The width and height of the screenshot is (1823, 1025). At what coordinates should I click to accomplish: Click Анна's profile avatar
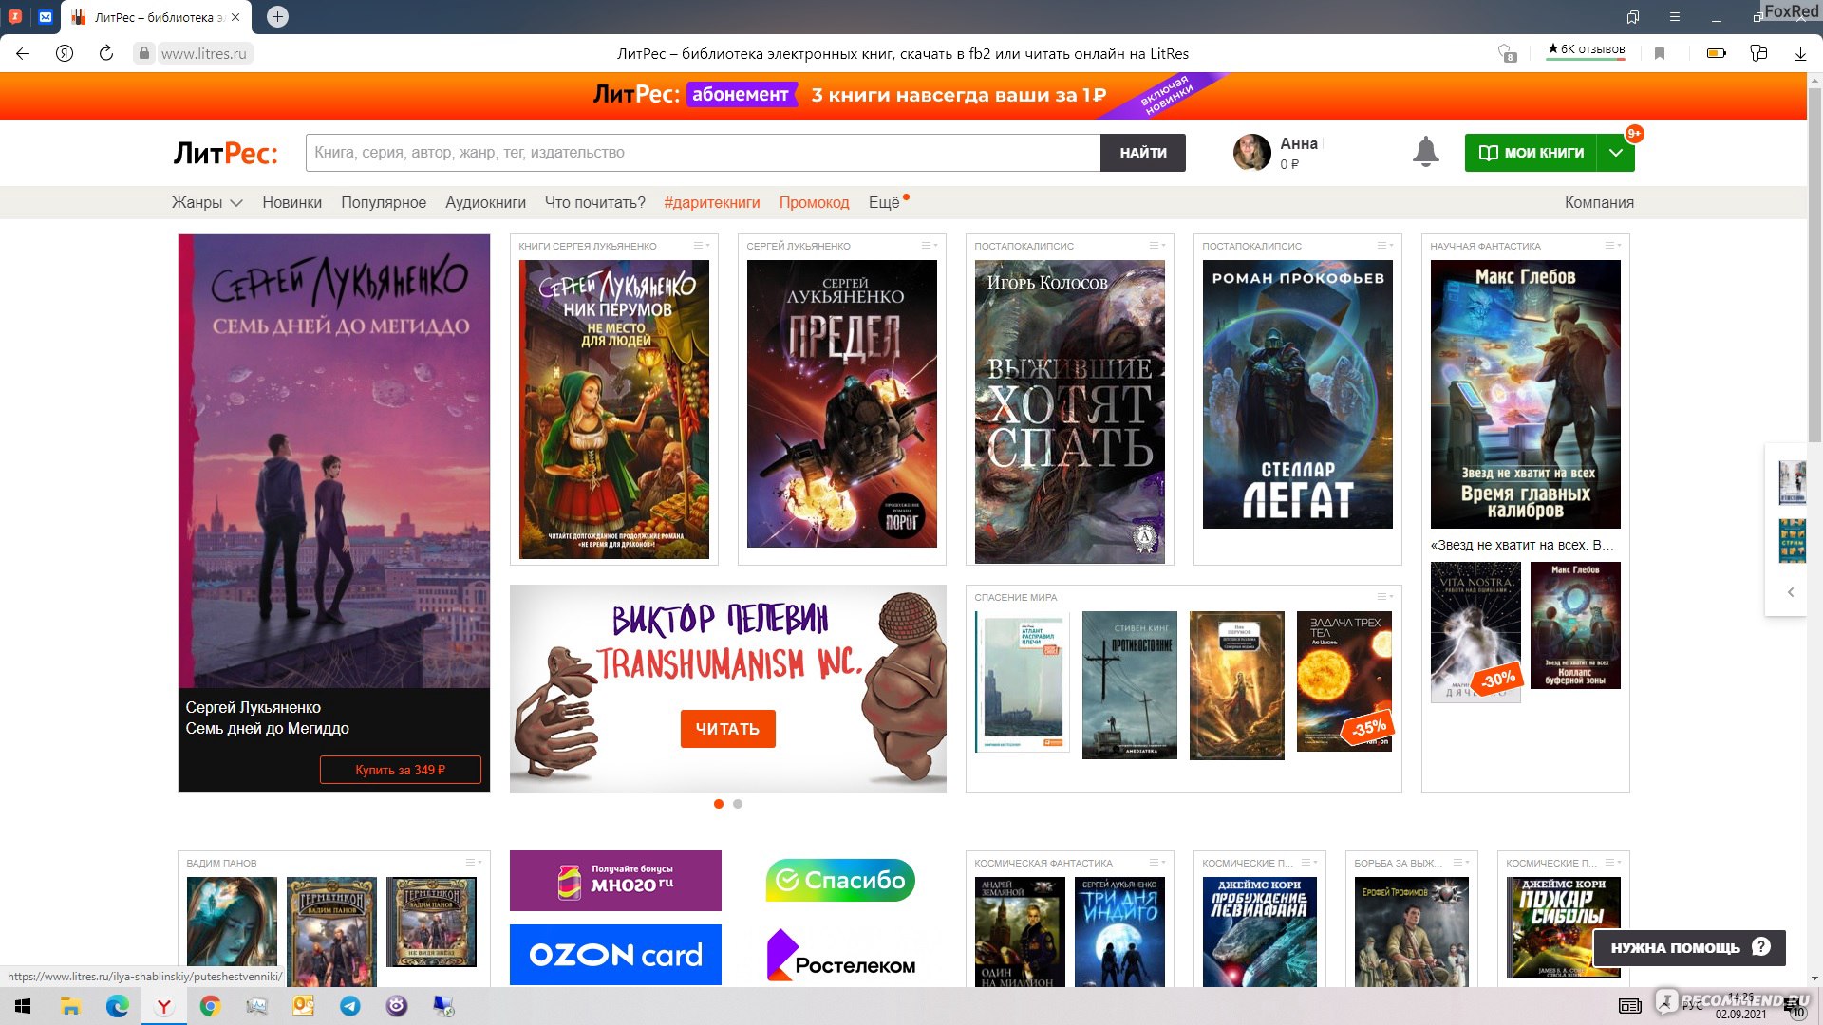coord(1251,152)
